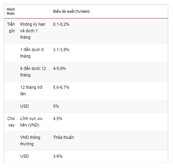Select the '6 đến dưới 12 tháng' term

point(33,72)
